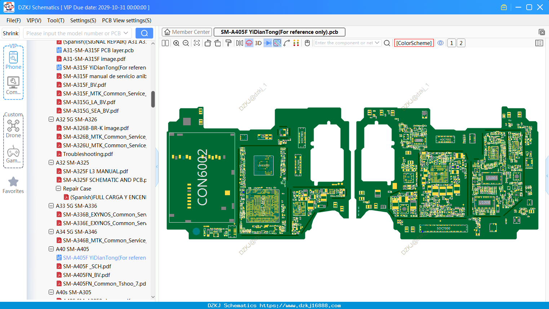Open Member Center tab
549x309 pixels.
click(187, 32)
